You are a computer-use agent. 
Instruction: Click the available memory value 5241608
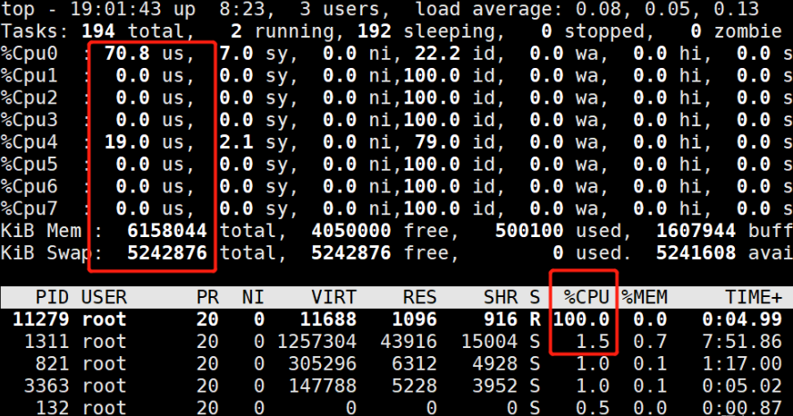[x=696, y=253]
